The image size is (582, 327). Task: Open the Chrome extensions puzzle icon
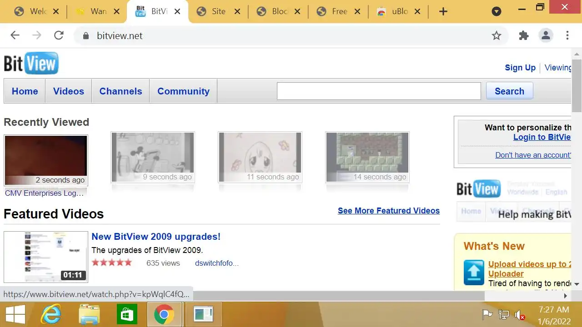point(524,35)
